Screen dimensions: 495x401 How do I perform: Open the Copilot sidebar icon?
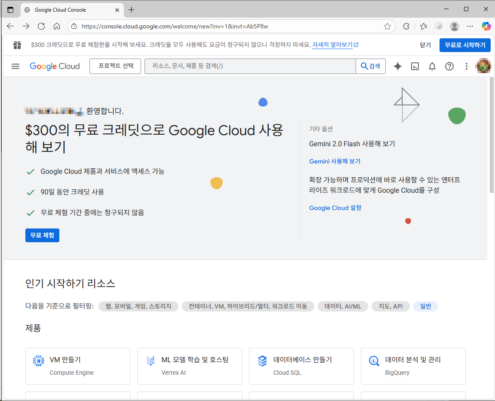tap(486, 26)
